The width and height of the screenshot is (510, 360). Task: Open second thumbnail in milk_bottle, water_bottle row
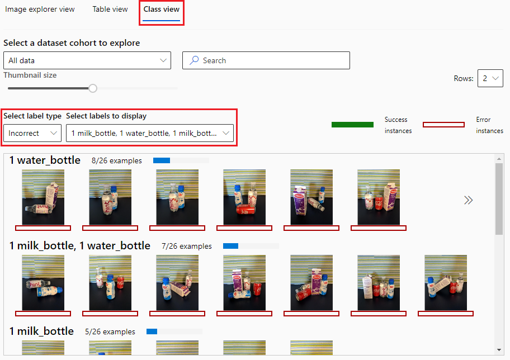click(x=110, y=283)
